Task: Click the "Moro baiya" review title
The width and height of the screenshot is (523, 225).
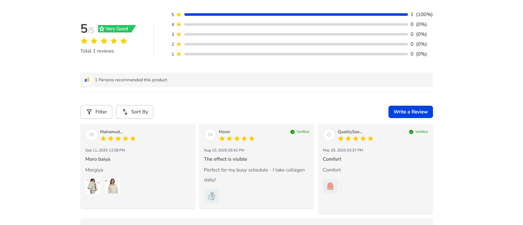Action: click(x=98, y=159)
